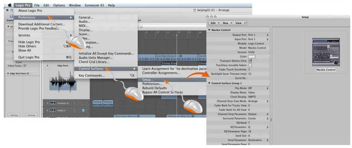
Task: Open Control Surfaces submenu
Action: click(106, 69)
